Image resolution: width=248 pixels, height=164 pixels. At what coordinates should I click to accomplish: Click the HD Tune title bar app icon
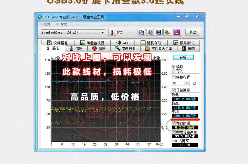[40, 17]
